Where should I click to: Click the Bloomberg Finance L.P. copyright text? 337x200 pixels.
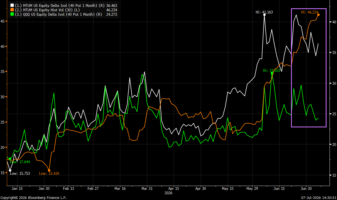33,198
